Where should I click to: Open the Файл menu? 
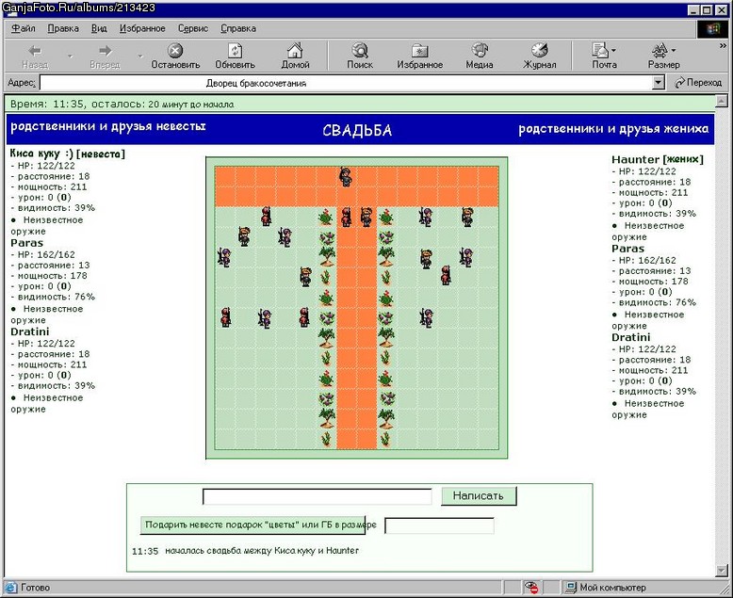click(24, 28)
